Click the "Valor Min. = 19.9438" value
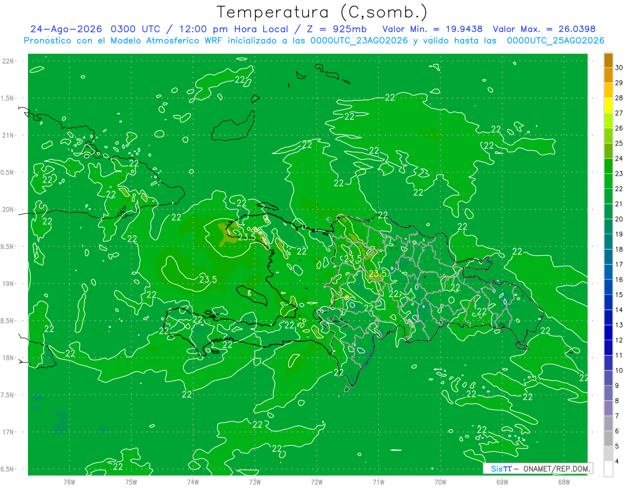Screen dimensions: 633x489 [433, 30]
